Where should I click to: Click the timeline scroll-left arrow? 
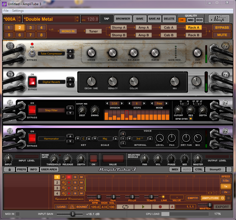(208, 193)
